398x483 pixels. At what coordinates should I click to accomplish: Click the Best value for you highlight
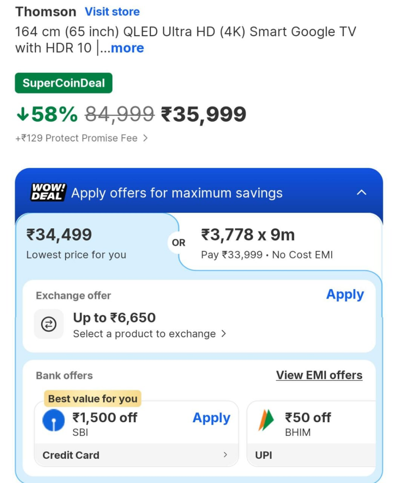click(x=92, y=398)
